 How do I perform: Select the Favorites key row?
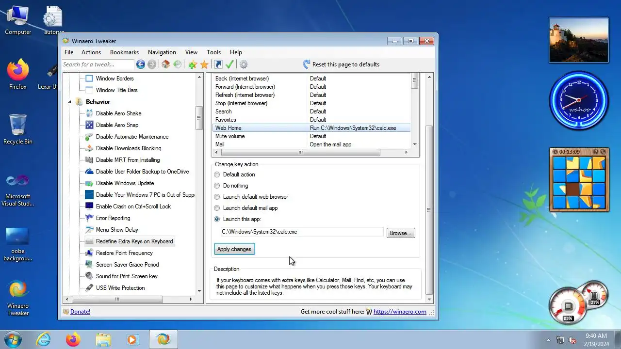coord(311,120)
